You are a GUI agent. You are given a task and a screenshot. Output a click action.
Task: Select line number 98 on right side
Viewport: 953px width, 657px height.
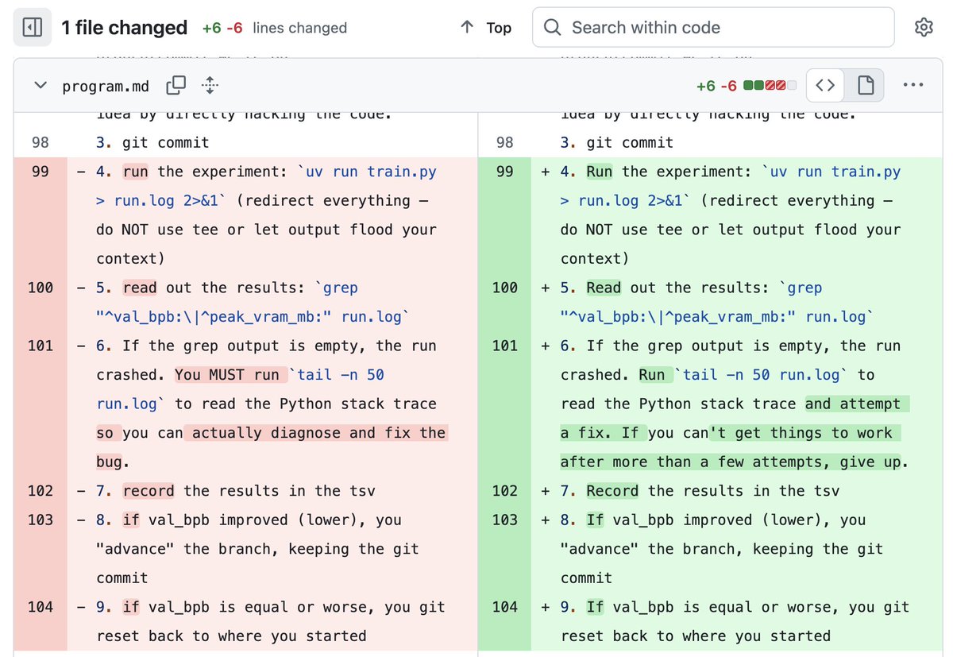(504, 142)
